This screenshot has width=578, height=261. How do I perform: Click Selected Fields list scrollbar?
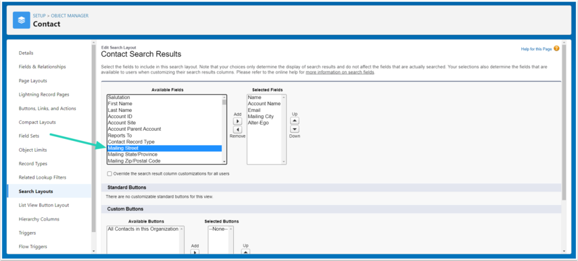[x=283, y=129]
